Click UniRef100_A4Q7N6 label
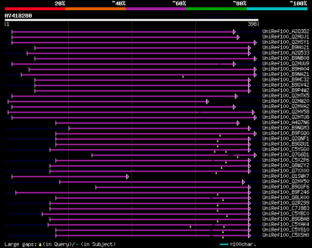Viewport: 312px width, 248px height. [286, 123]
